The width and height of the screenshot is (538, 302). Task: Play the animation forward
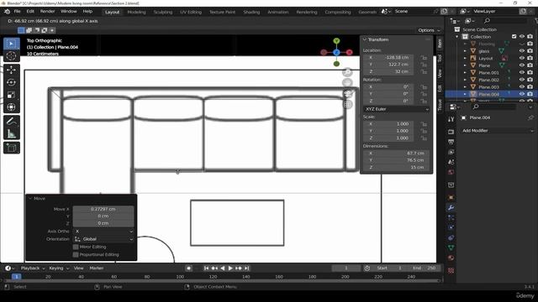[x=230, y=268]
